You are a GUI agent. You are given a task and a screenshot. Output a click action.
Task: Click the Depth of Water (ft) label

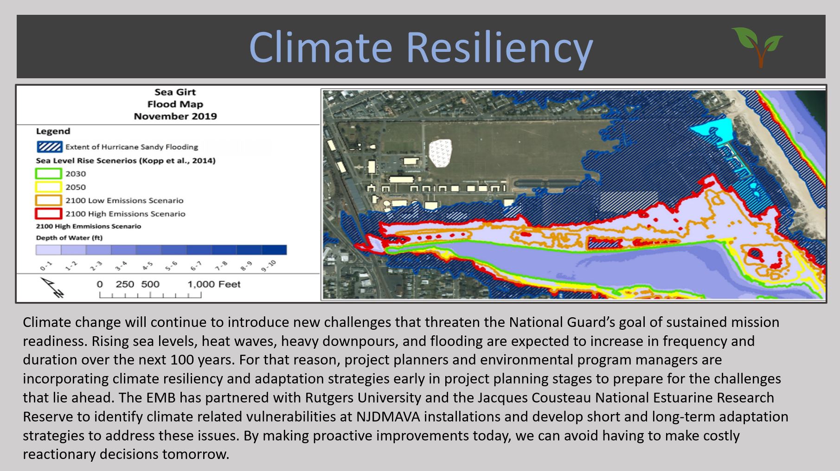coord(69,238)
